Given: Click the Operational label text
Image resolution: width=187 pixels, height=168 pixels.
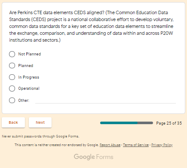Looking at the screenshot, I should 29,89.
